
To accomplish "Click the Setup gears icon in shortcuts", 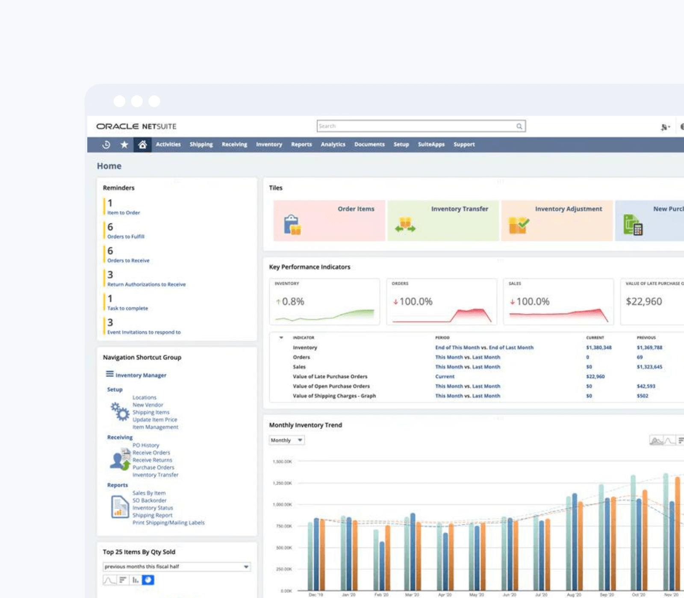I will 120,412.
